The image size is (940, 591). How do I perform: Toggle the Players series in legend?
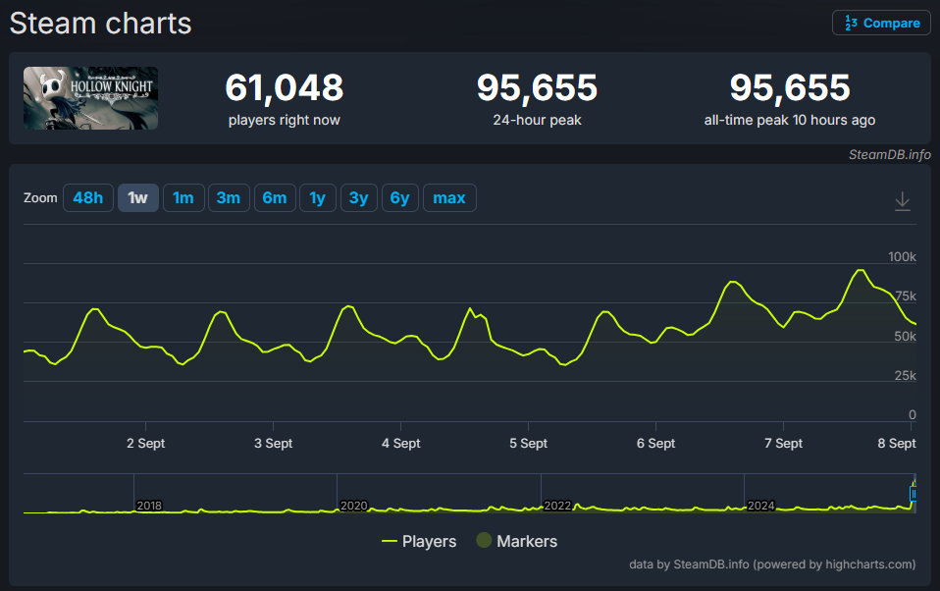(419, 541)
